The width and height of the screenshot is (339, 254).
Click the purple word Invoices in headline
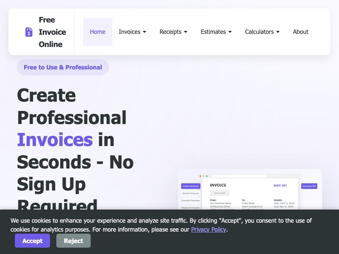55,140
